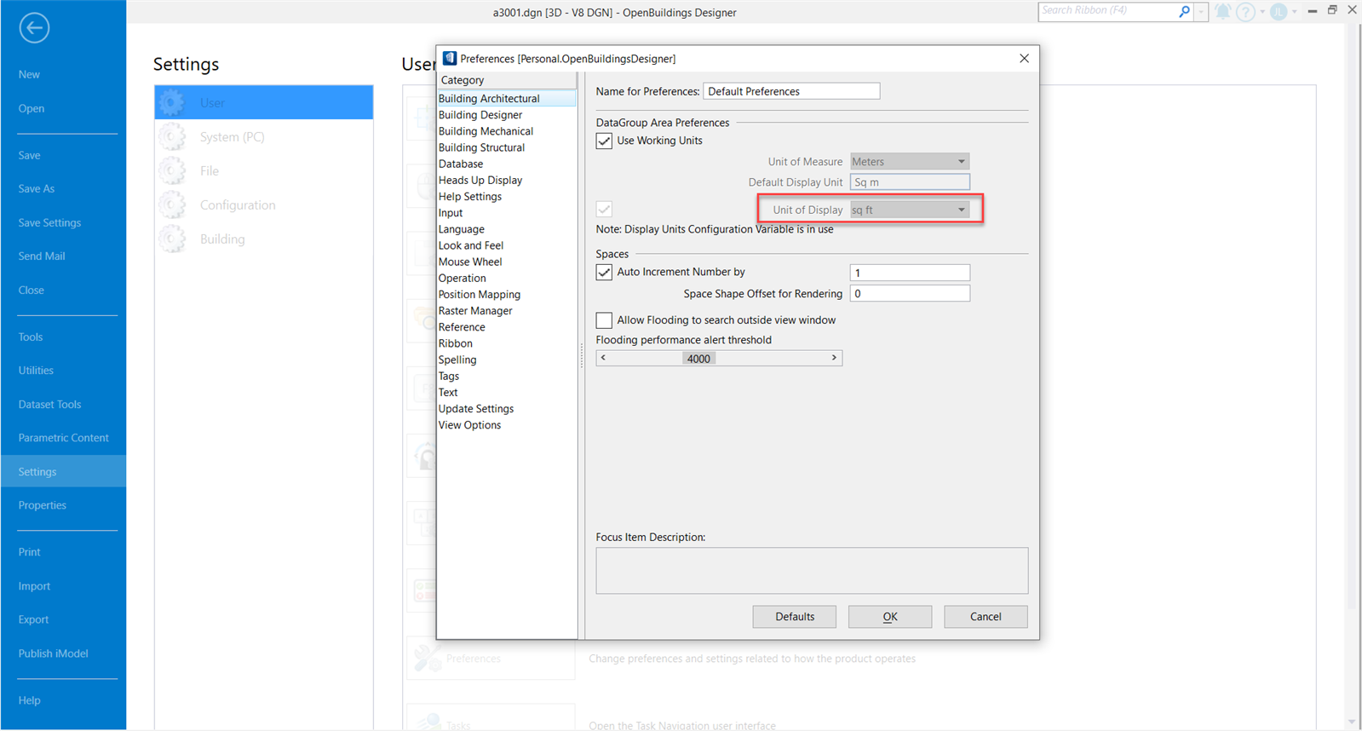The width and height of the screenshot is (1362, 731).
Task: Toggle Use Working Units checkbox
Action: [604, 141]
